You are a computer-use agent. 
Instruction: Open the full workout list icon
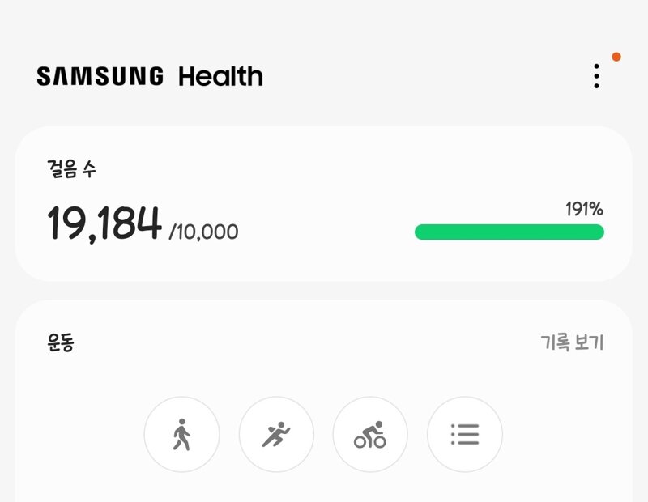465,434
